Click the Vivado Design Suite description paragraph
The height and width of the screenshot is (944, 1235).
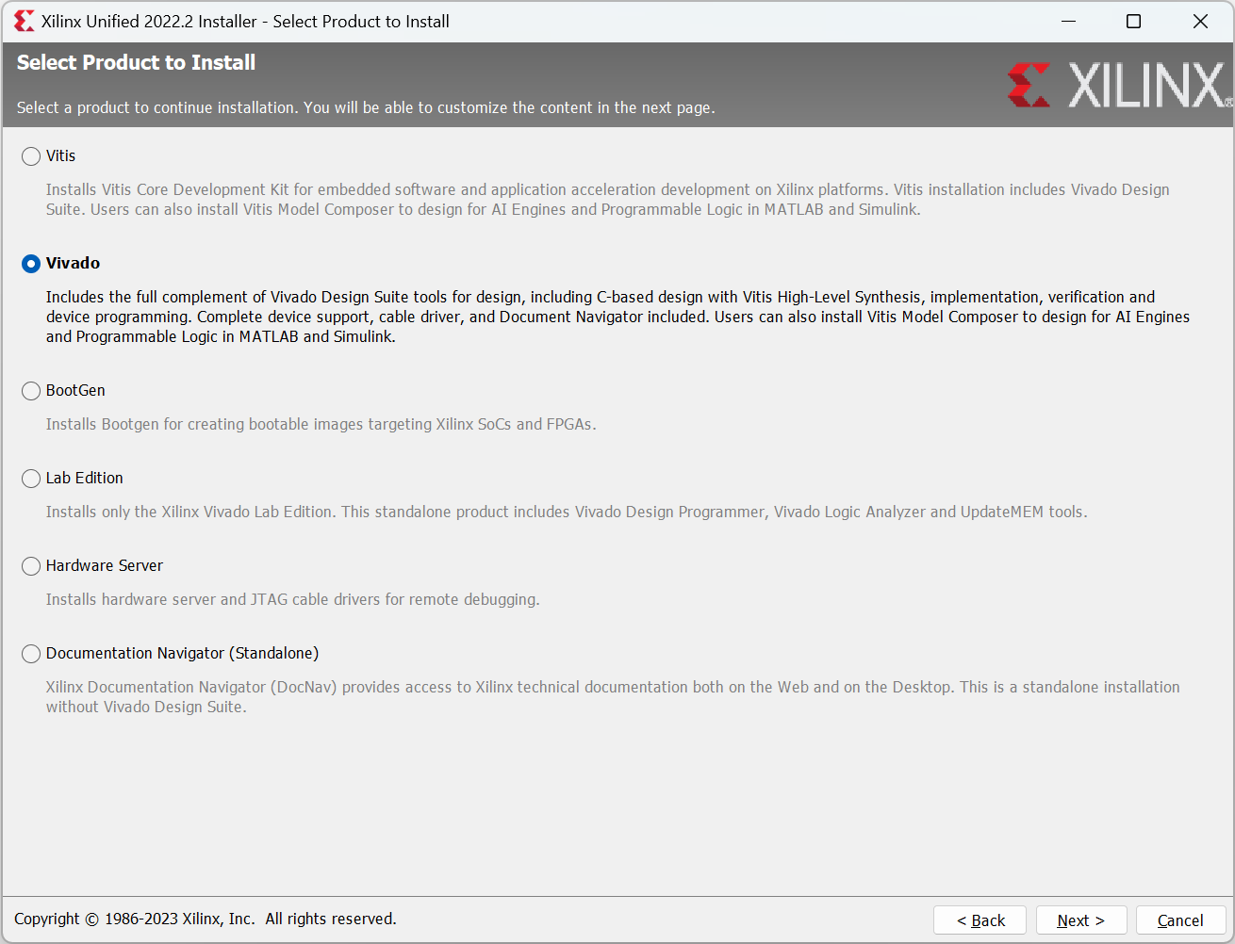617,317
